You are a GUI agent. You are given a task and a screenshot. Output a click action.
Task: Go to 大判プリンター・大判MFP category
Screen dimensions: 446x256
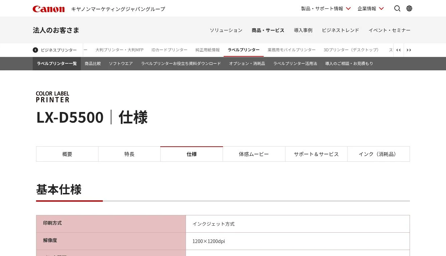[x=120, y=50]
